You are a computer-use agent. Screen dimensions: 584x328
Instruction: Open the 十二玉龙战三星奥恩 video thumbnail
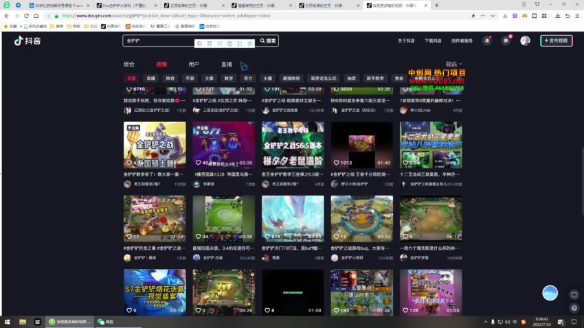[x=431, y=145]
